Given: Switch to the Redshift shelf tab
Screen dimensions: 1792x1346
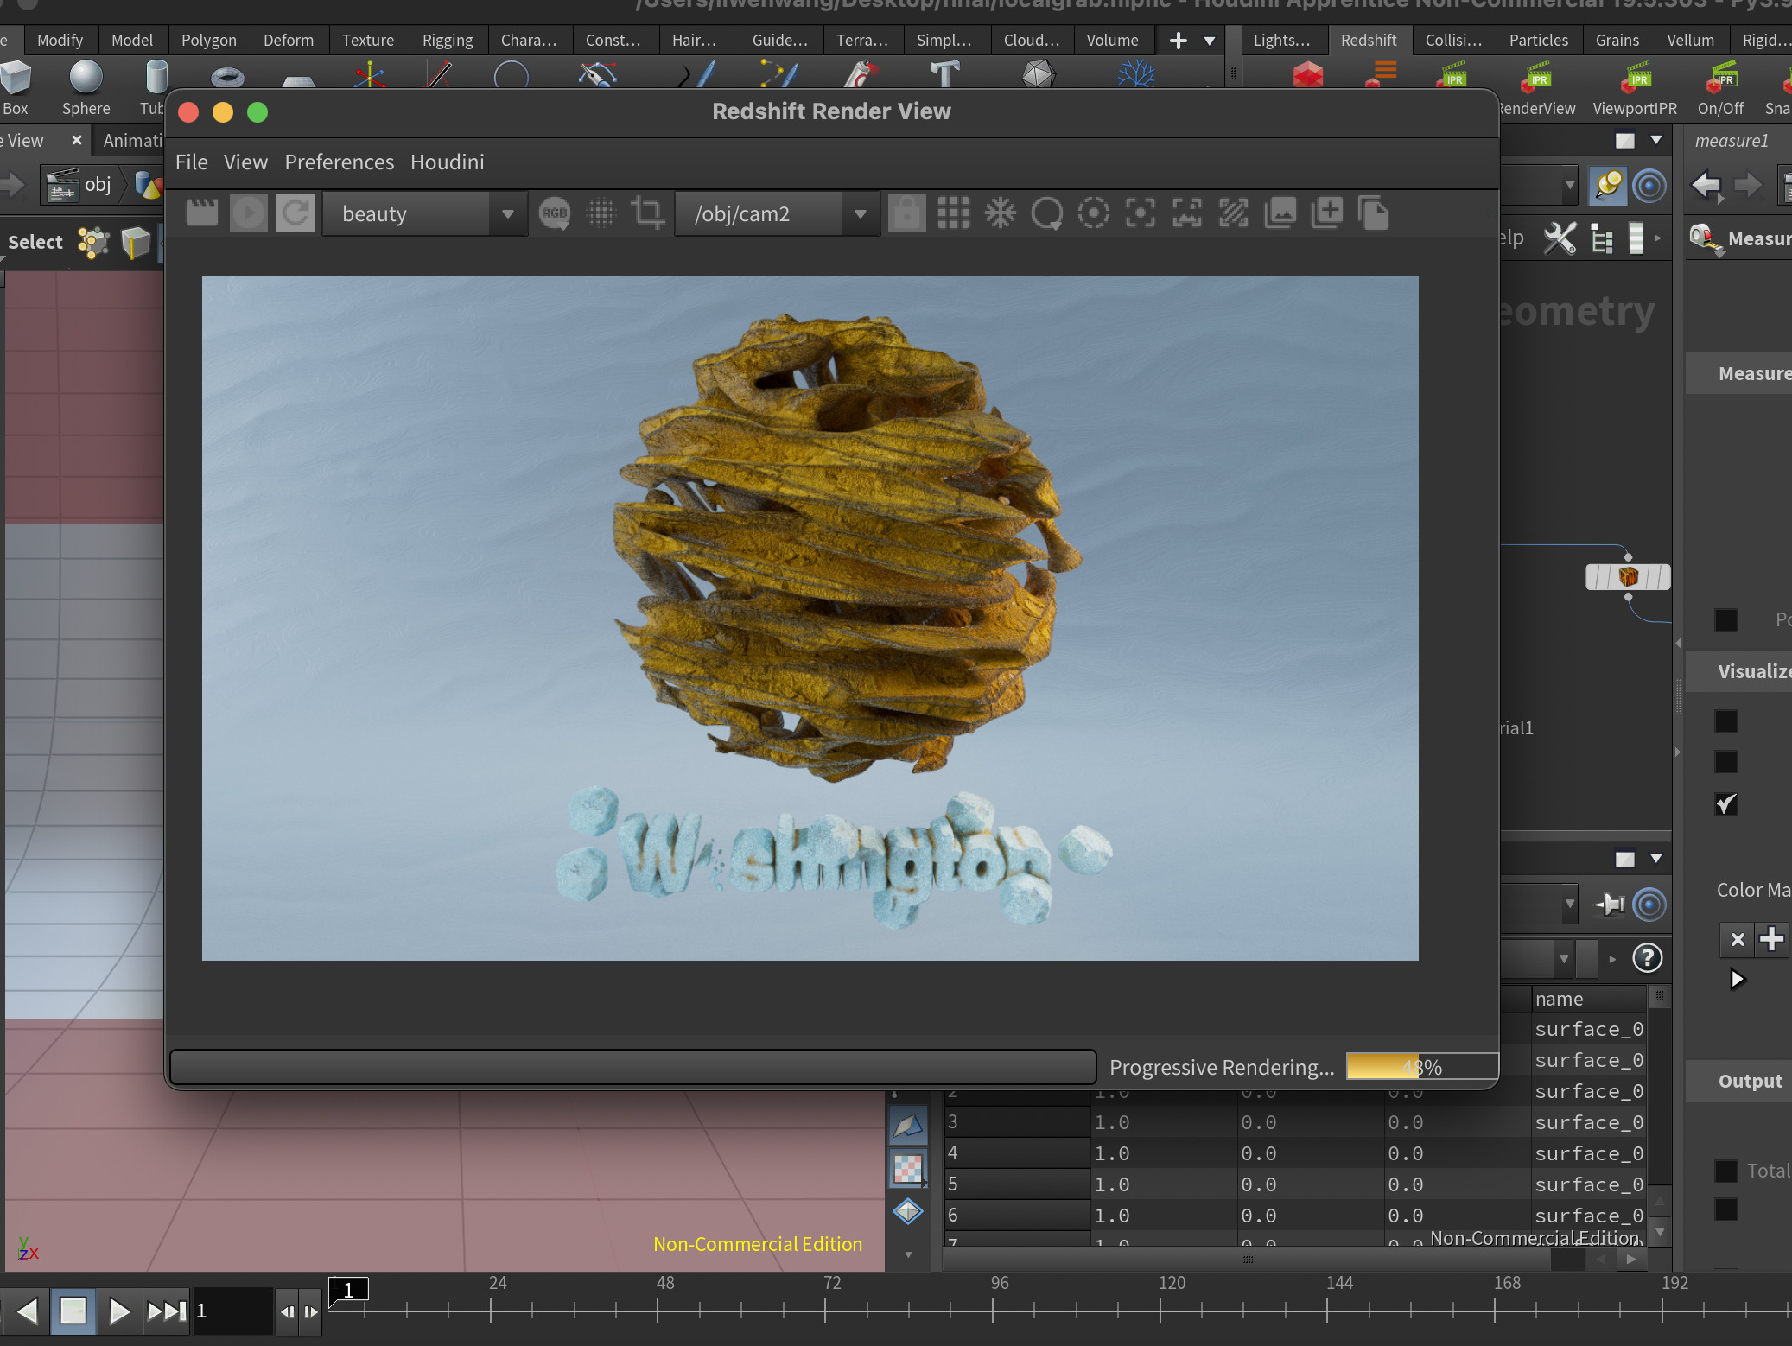Looking at the screenshot, I should coord(1368,41).
